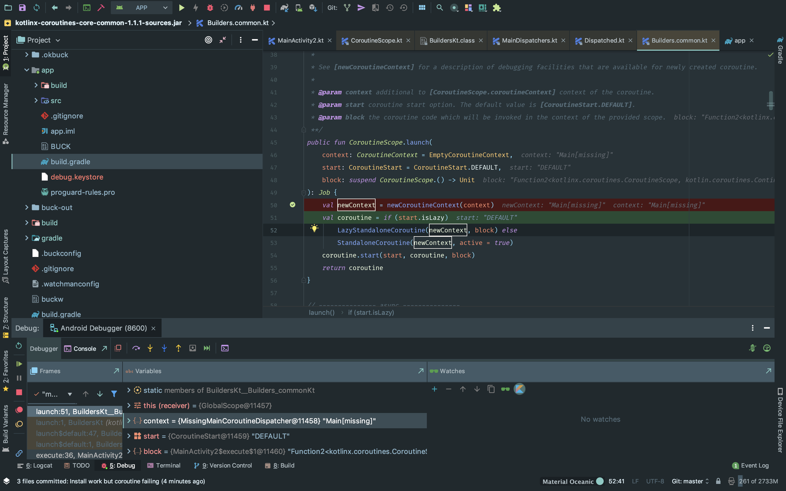Click Mute Breakpoints icon in debug sidebar
Screen dimensions: 786x491
tap(19, 424)
